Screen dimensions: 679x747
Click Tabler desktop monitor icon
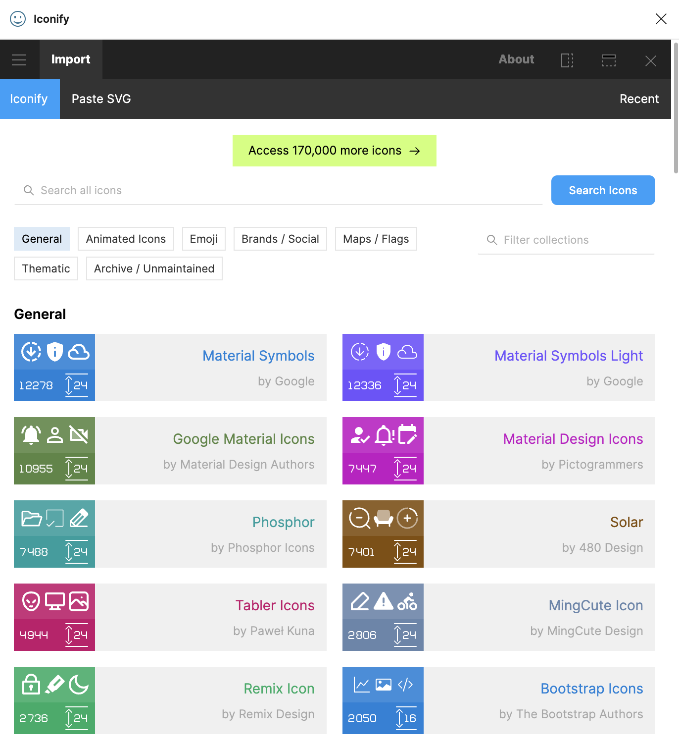click(55, 601)
